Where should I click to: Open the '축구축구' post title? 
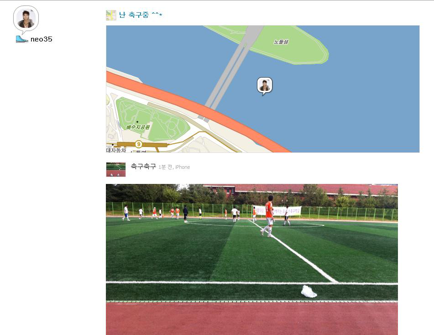(x=143, y=167)
